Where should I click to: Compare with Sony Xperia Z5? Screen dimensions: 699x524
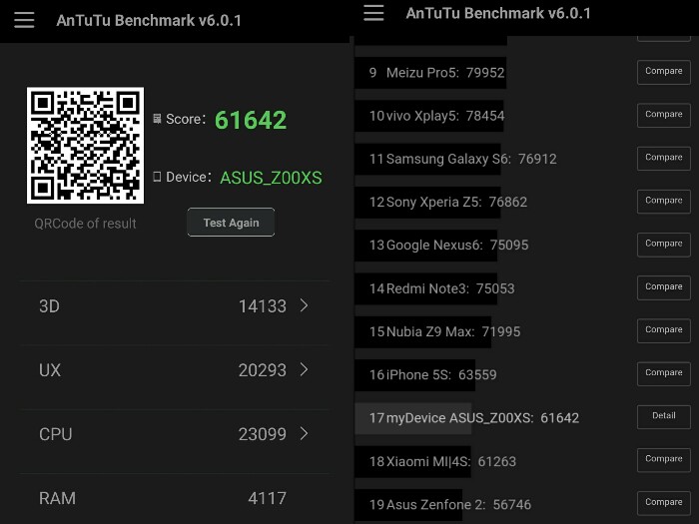tap(664, 202)
